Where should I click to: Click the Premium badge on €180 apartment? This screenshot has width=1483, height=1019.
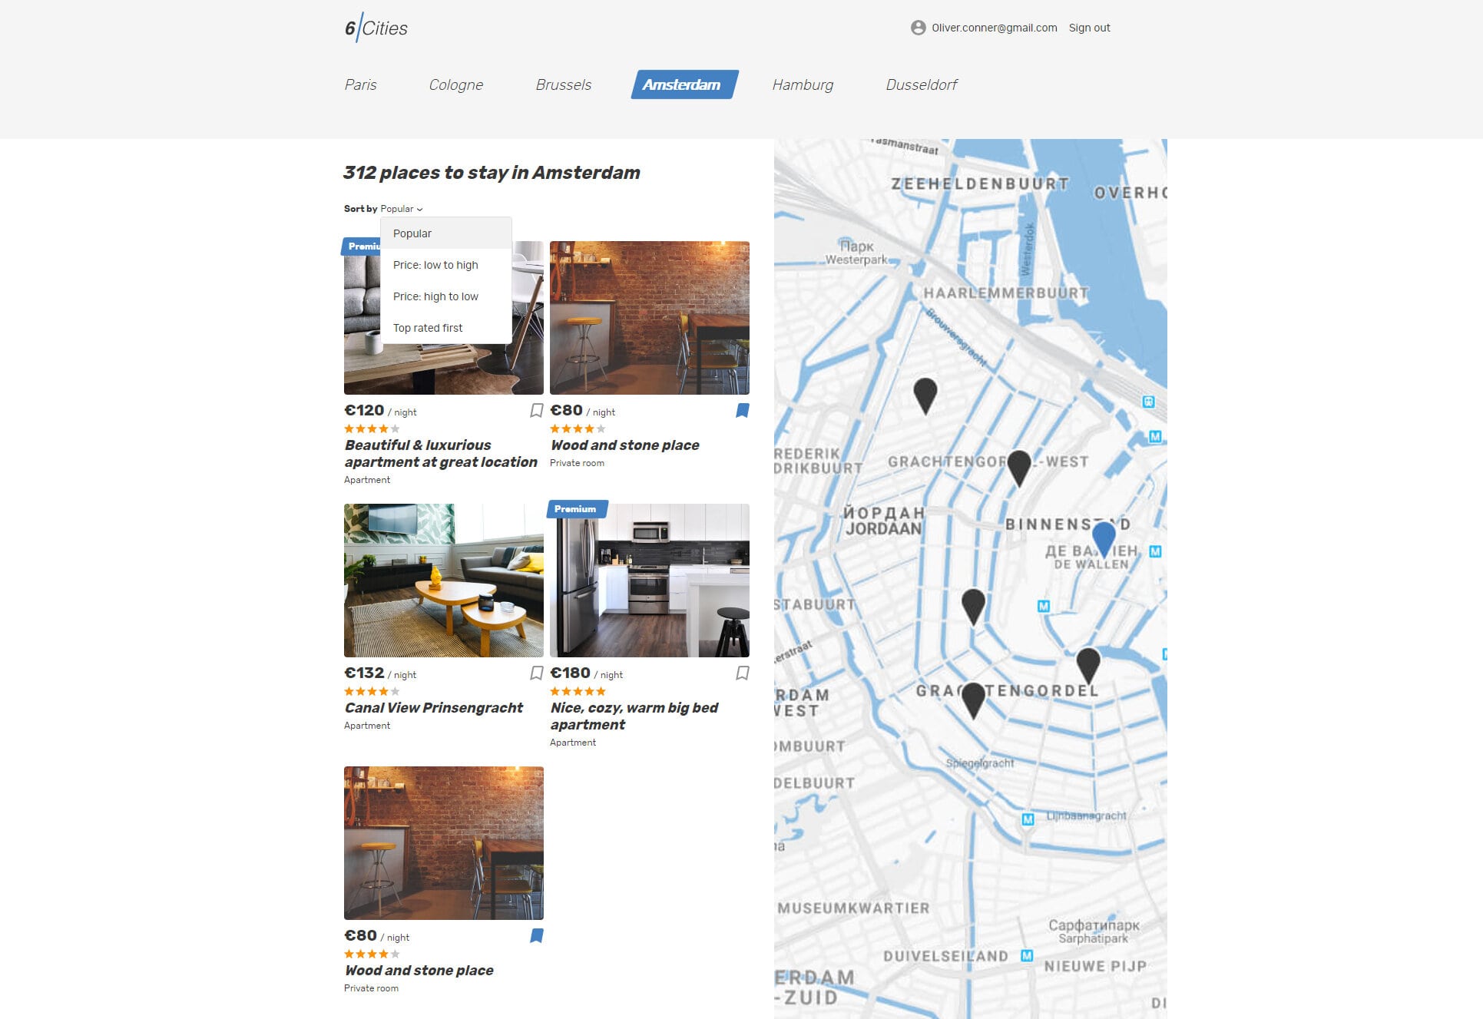[x=577, y=509]
